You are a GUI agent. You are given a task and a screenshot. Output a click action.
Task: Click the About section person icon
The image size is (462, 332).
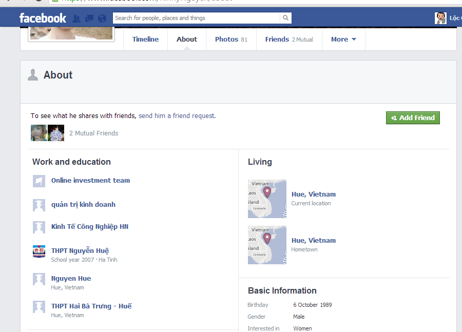tap(33, 74)
